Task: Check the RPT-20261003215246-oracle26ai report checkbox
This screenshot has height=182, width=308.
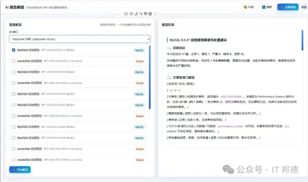Action: [14, 116]
